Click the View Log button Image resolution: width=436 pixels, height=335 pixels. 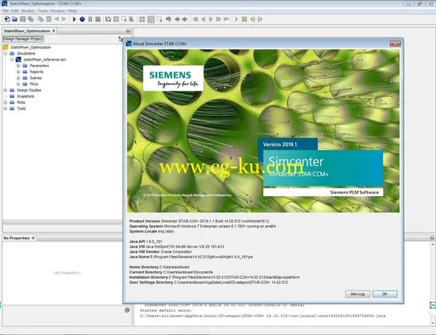(x=358, y=294)
